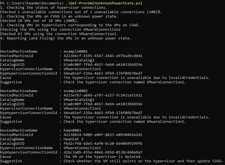This screenshot has height=165, width=225.
Task: Click 'Checked 63 VMs using the connection' line
Action: (59, 34)
